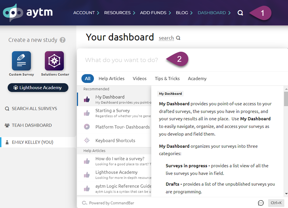Open Powered by CommandBar link

112,203
